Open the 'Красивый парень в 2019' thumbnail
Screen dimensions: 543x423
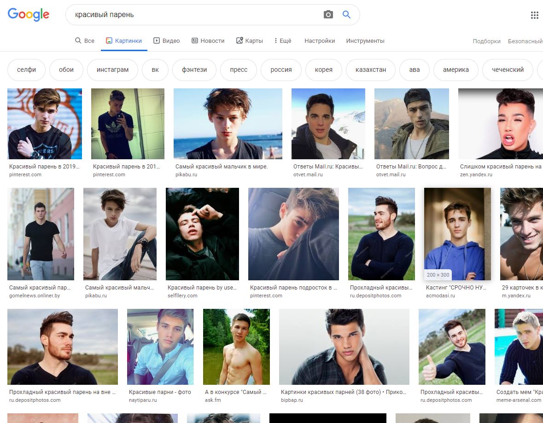click(45, 123)
